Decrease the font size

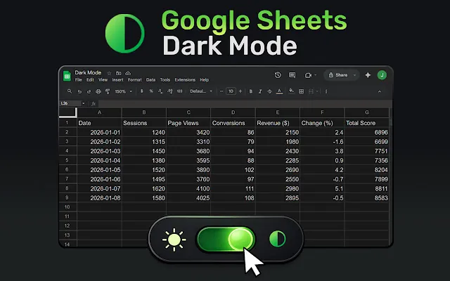221,91
